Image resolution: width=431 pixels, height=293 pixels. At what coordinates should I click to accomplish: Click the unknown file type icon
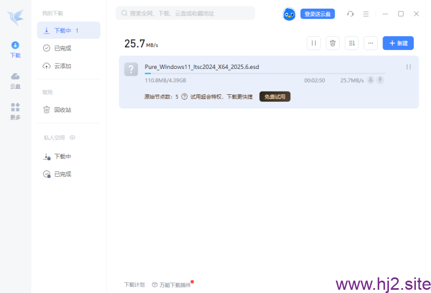131,69
